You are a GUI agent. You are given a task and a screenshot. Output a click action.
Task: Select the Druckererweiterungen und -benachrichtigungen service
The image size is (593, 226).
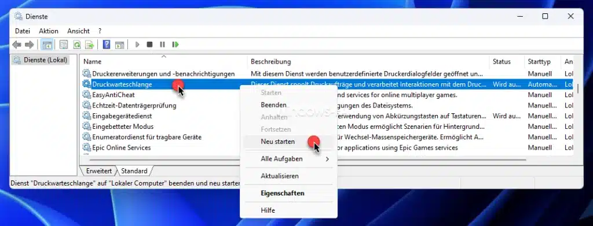pyautogui.click(x=163, y=73)
